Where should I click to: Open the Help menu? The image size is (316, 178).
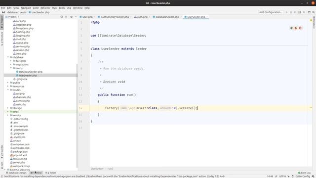pyautogui.click(x=87, y=8)
